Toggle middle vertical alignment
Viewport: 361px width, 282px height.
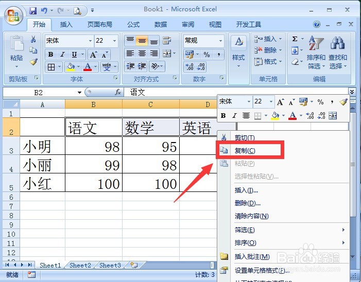[x=142, y=41]
